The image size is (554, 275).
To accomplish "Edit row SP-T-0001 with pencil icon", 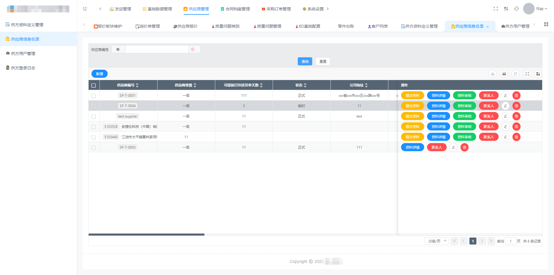I will click(506, 96).
